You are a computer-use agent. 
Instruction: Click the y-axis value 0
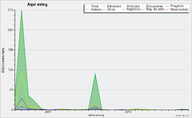pos(12,110)
